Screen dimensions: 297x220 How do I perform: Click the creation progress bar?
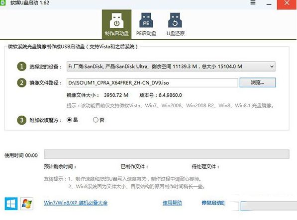(x=167, y=154)
